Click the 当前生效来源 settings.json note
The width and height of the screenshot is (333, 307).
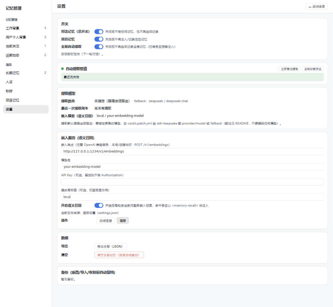coord(90,213)
